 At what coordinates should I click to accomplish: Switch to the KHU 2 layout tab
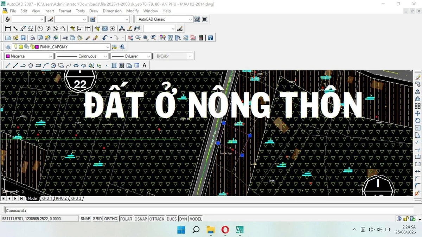tap(61, 198)
